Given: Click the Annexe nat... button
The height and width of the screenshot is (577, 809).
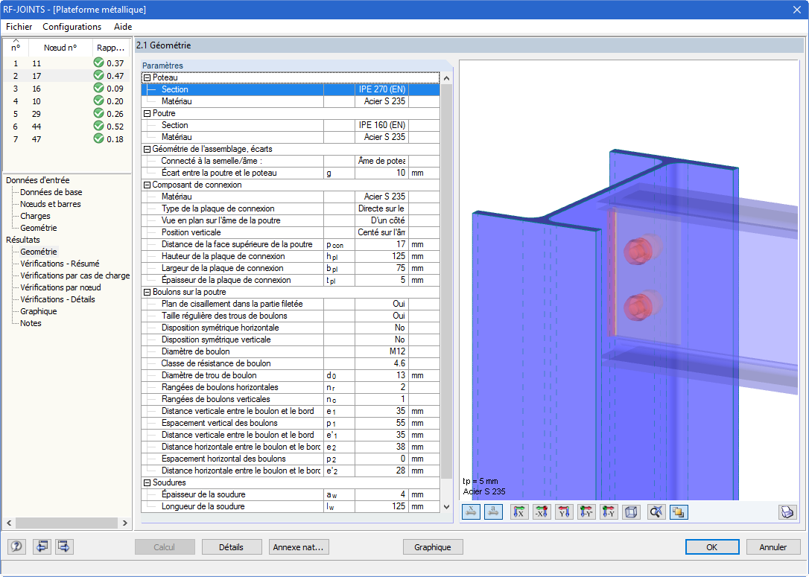Looking at the screenshot, I should coord(299,547).
